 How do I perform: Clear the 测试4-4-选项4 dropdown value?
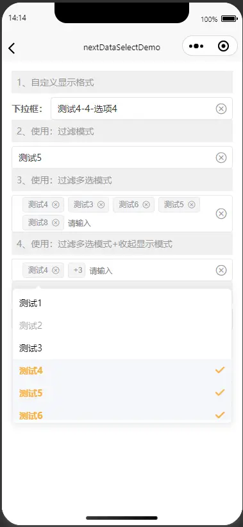pos(221,109)
